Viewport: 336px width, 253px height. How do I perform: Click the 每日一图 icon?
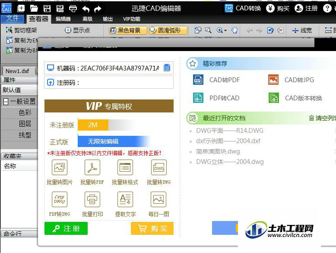(x=158, y=199)
